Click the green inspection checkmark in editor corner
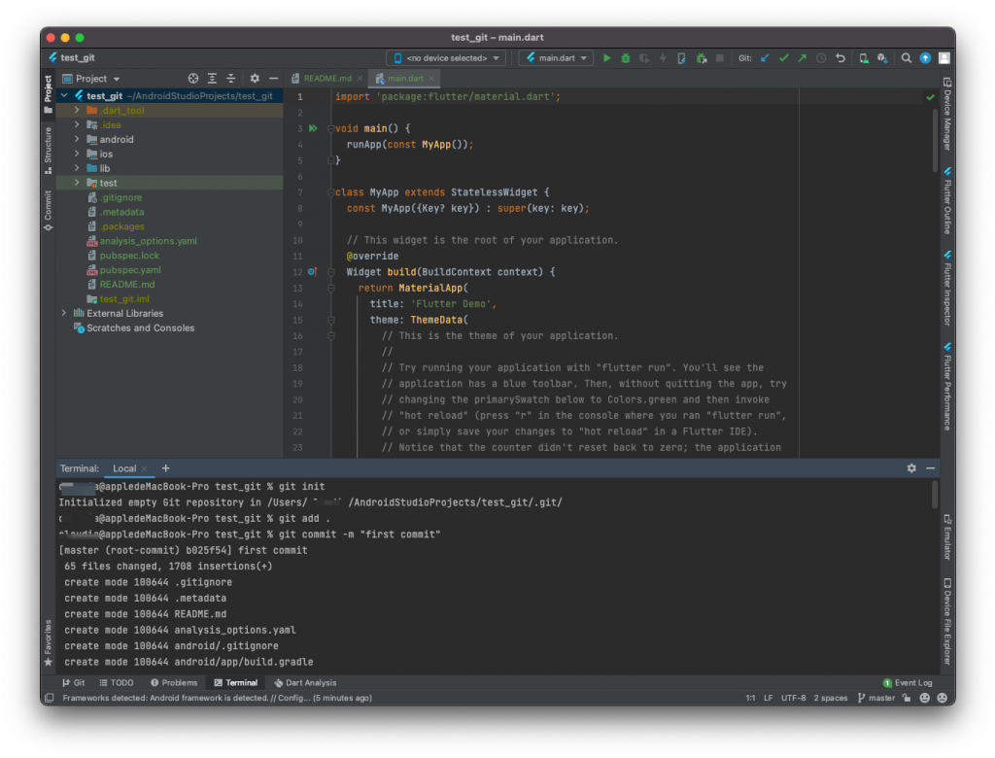 [930, 97]
